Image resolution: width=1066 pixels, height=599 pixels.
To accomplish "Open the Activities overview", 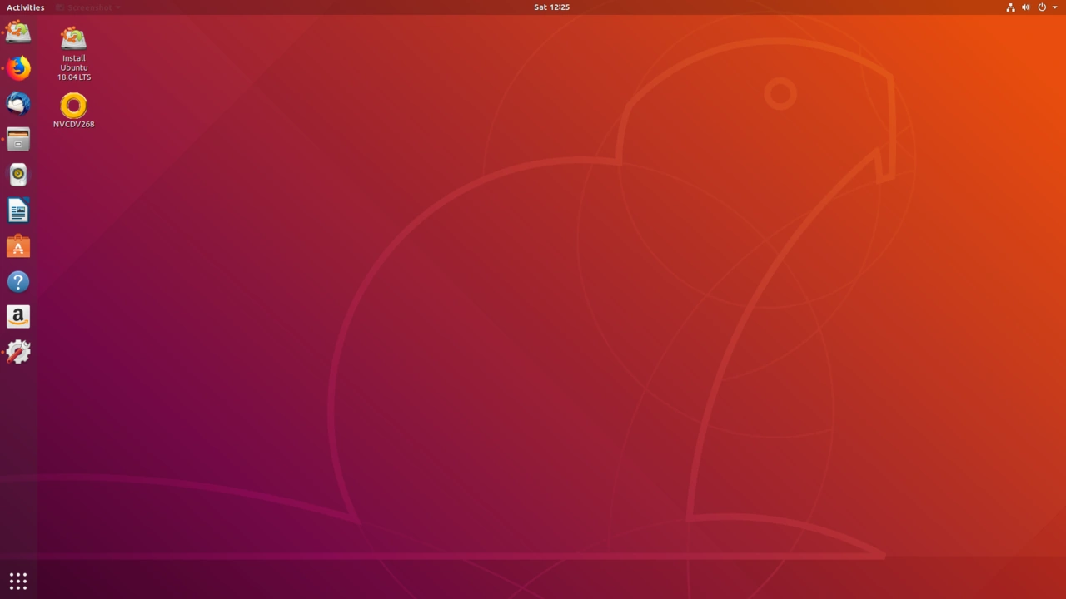I will pos(24,7).
